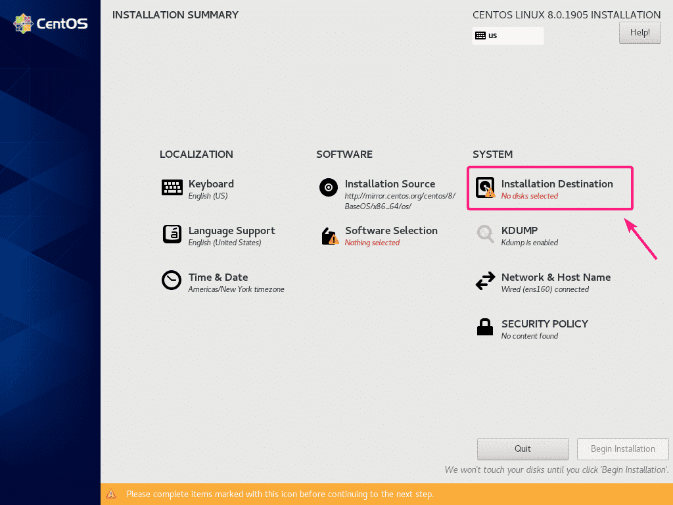Image resolution: width=673 pixels, height=505 pixels.
Task: Open Installation Destination disk icon
Action: [485, 187]
